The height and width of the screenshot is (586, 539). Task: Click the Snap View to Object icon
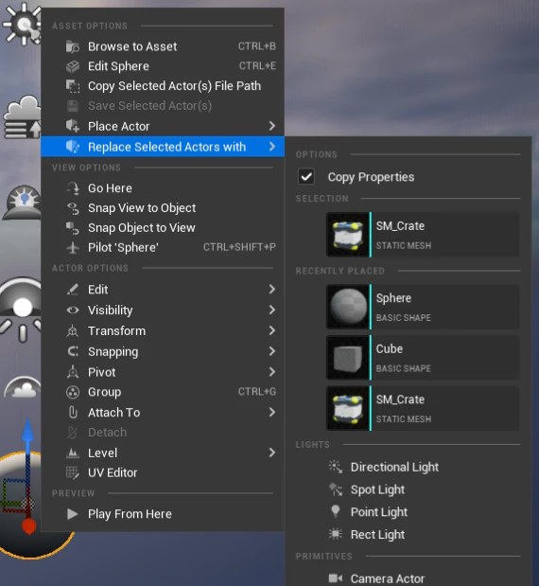[73, 208]
